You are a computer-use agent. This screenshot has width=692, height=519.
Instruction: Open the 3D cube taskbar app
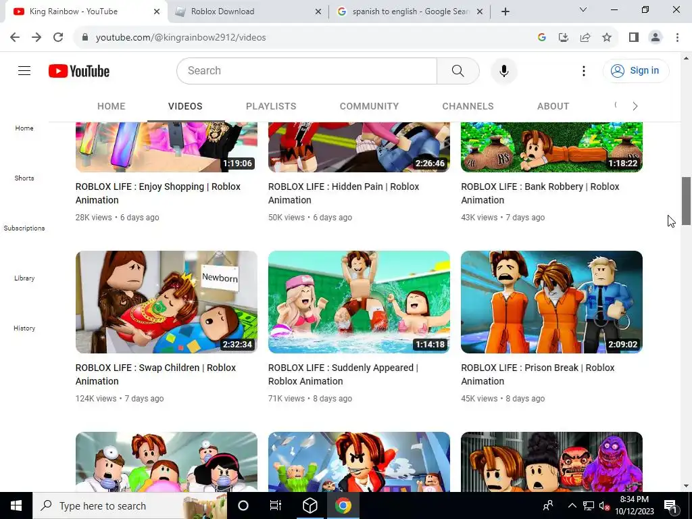point(310,505)
